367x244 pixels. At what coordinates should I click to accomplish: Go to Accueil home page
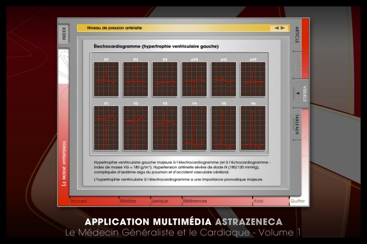(79, 200)
